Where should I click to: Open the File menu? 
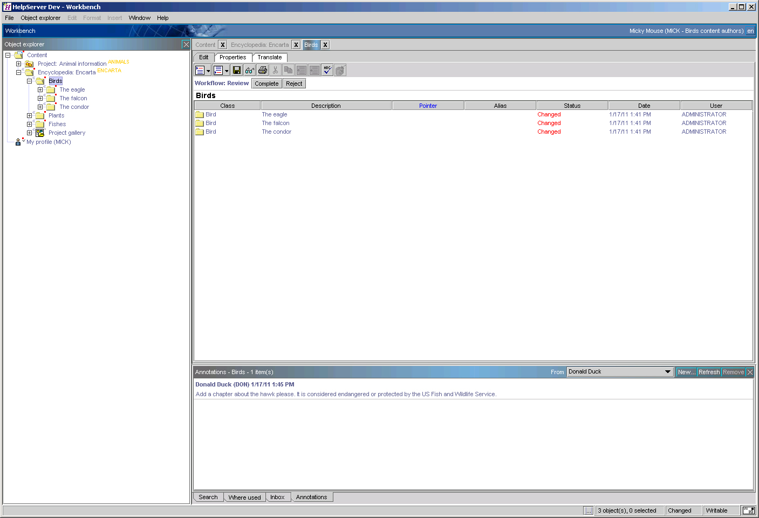[x=9, y=18]
